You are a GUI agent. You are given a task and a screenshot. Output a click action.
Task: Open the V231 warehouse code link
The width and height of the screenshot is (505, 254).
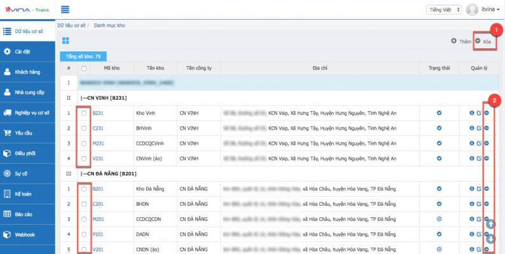point(99,159)
